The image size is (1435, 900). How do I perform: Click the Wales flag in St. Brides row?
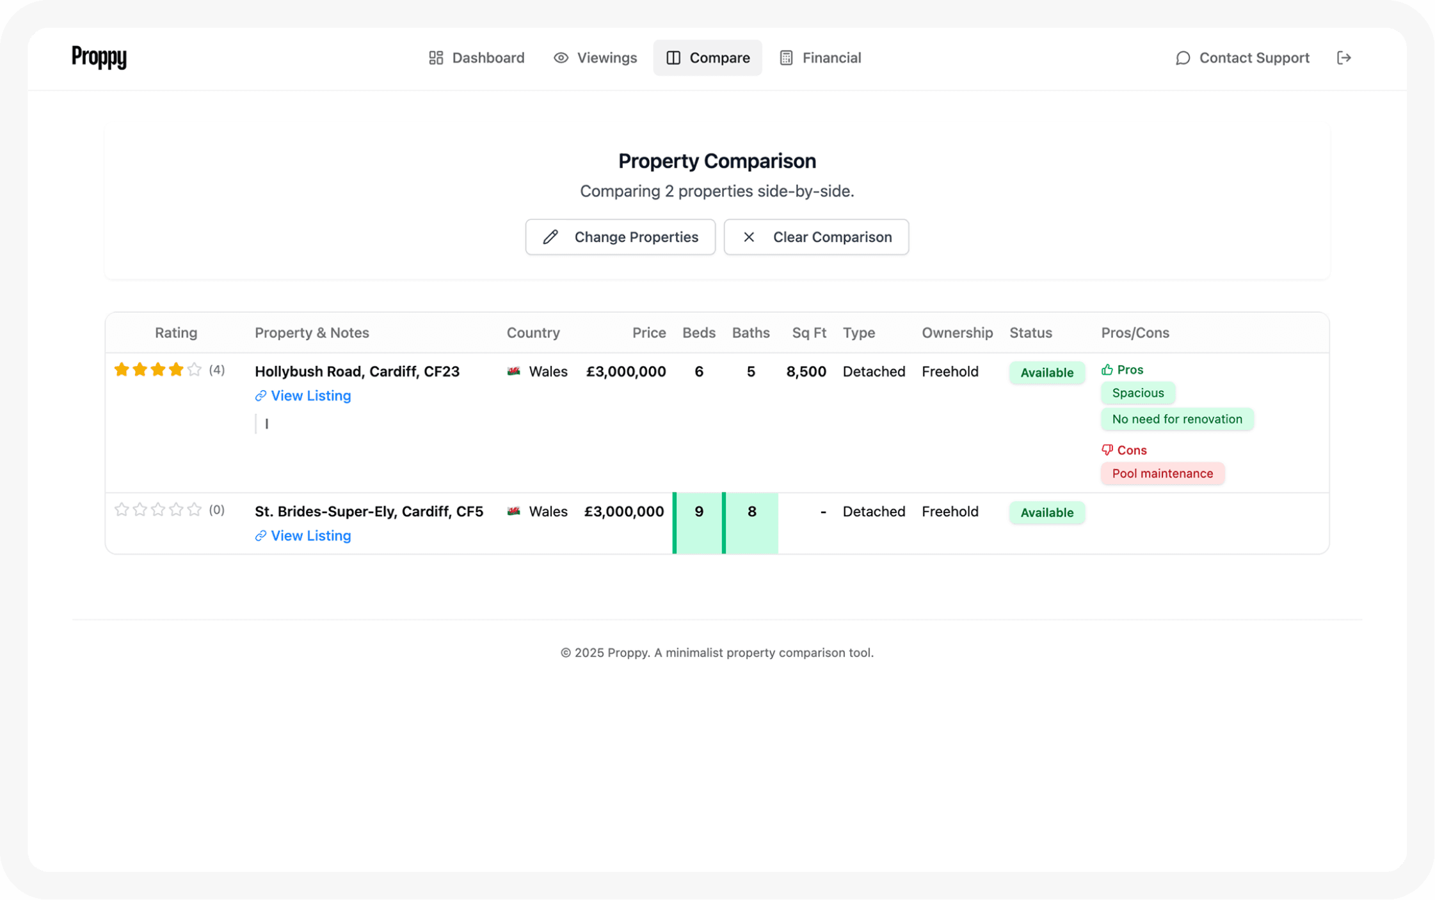[x=513, y=512]
